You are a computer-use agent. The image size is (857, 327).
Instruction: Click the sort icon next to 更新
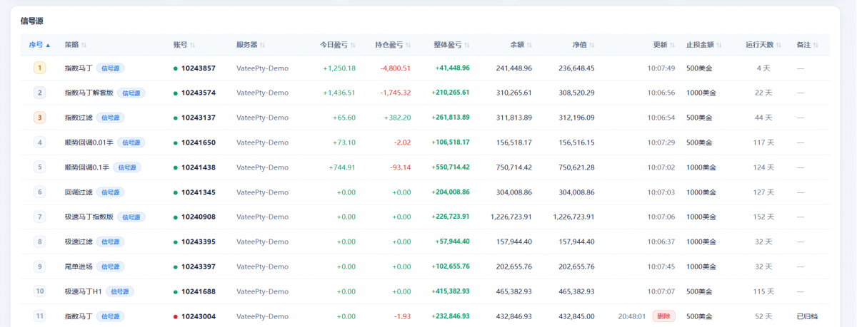coord(673,45)
